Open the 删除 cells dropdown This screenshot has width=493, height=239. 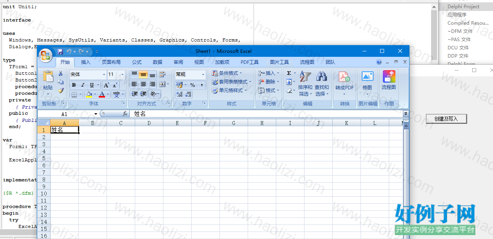(269, 82)
